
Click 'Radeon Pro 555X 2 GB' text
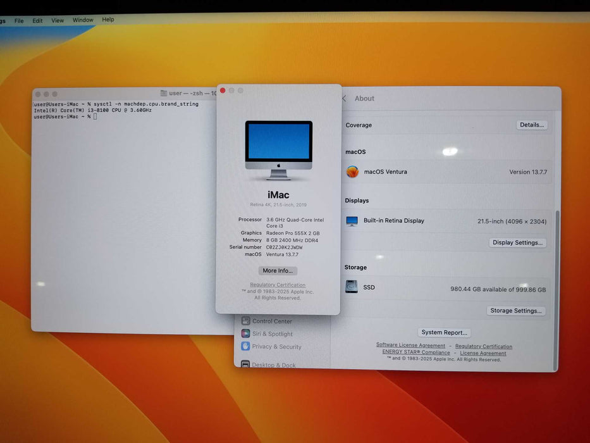pyautogui.click(x=293, y=233)
